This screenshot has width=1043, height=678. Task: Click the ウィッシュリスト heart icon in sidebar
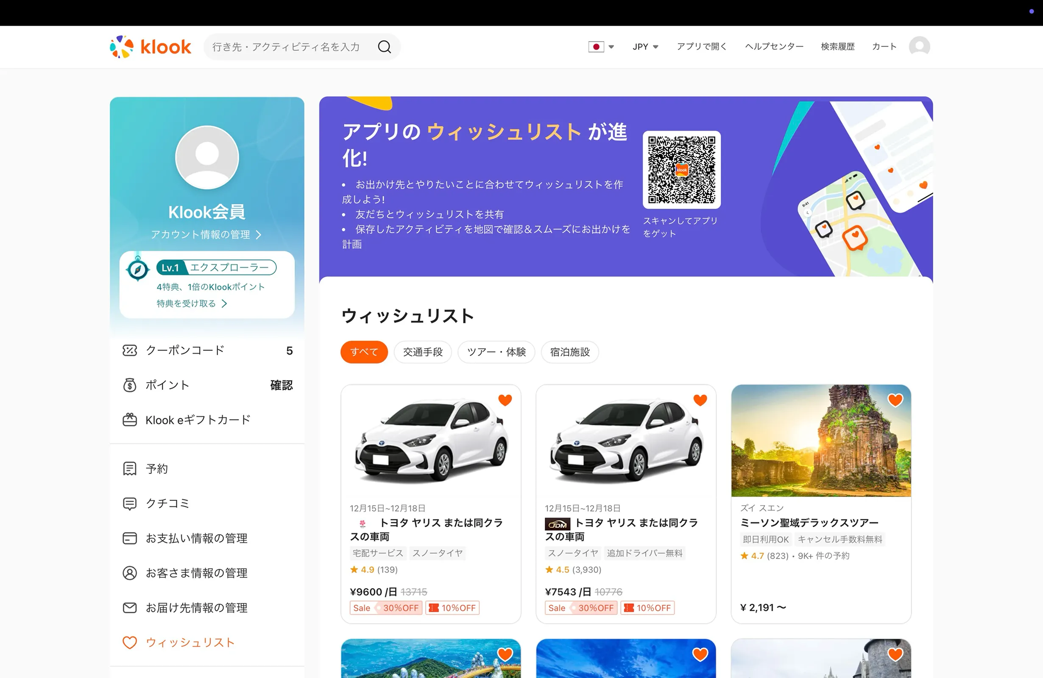click(x=130, y=642)
